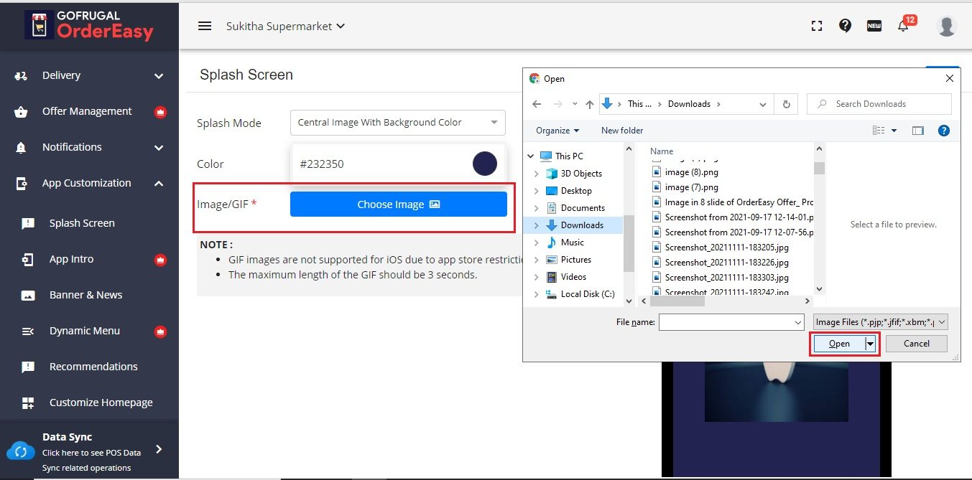This screenshot has height=480, width=972.
Task: Expand the 3D Objects tree node
Action: (537, 174)
